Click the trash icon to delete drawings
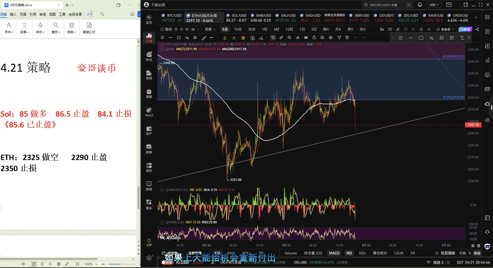This screenshot has height=268, width=493. tap(347, 38)
